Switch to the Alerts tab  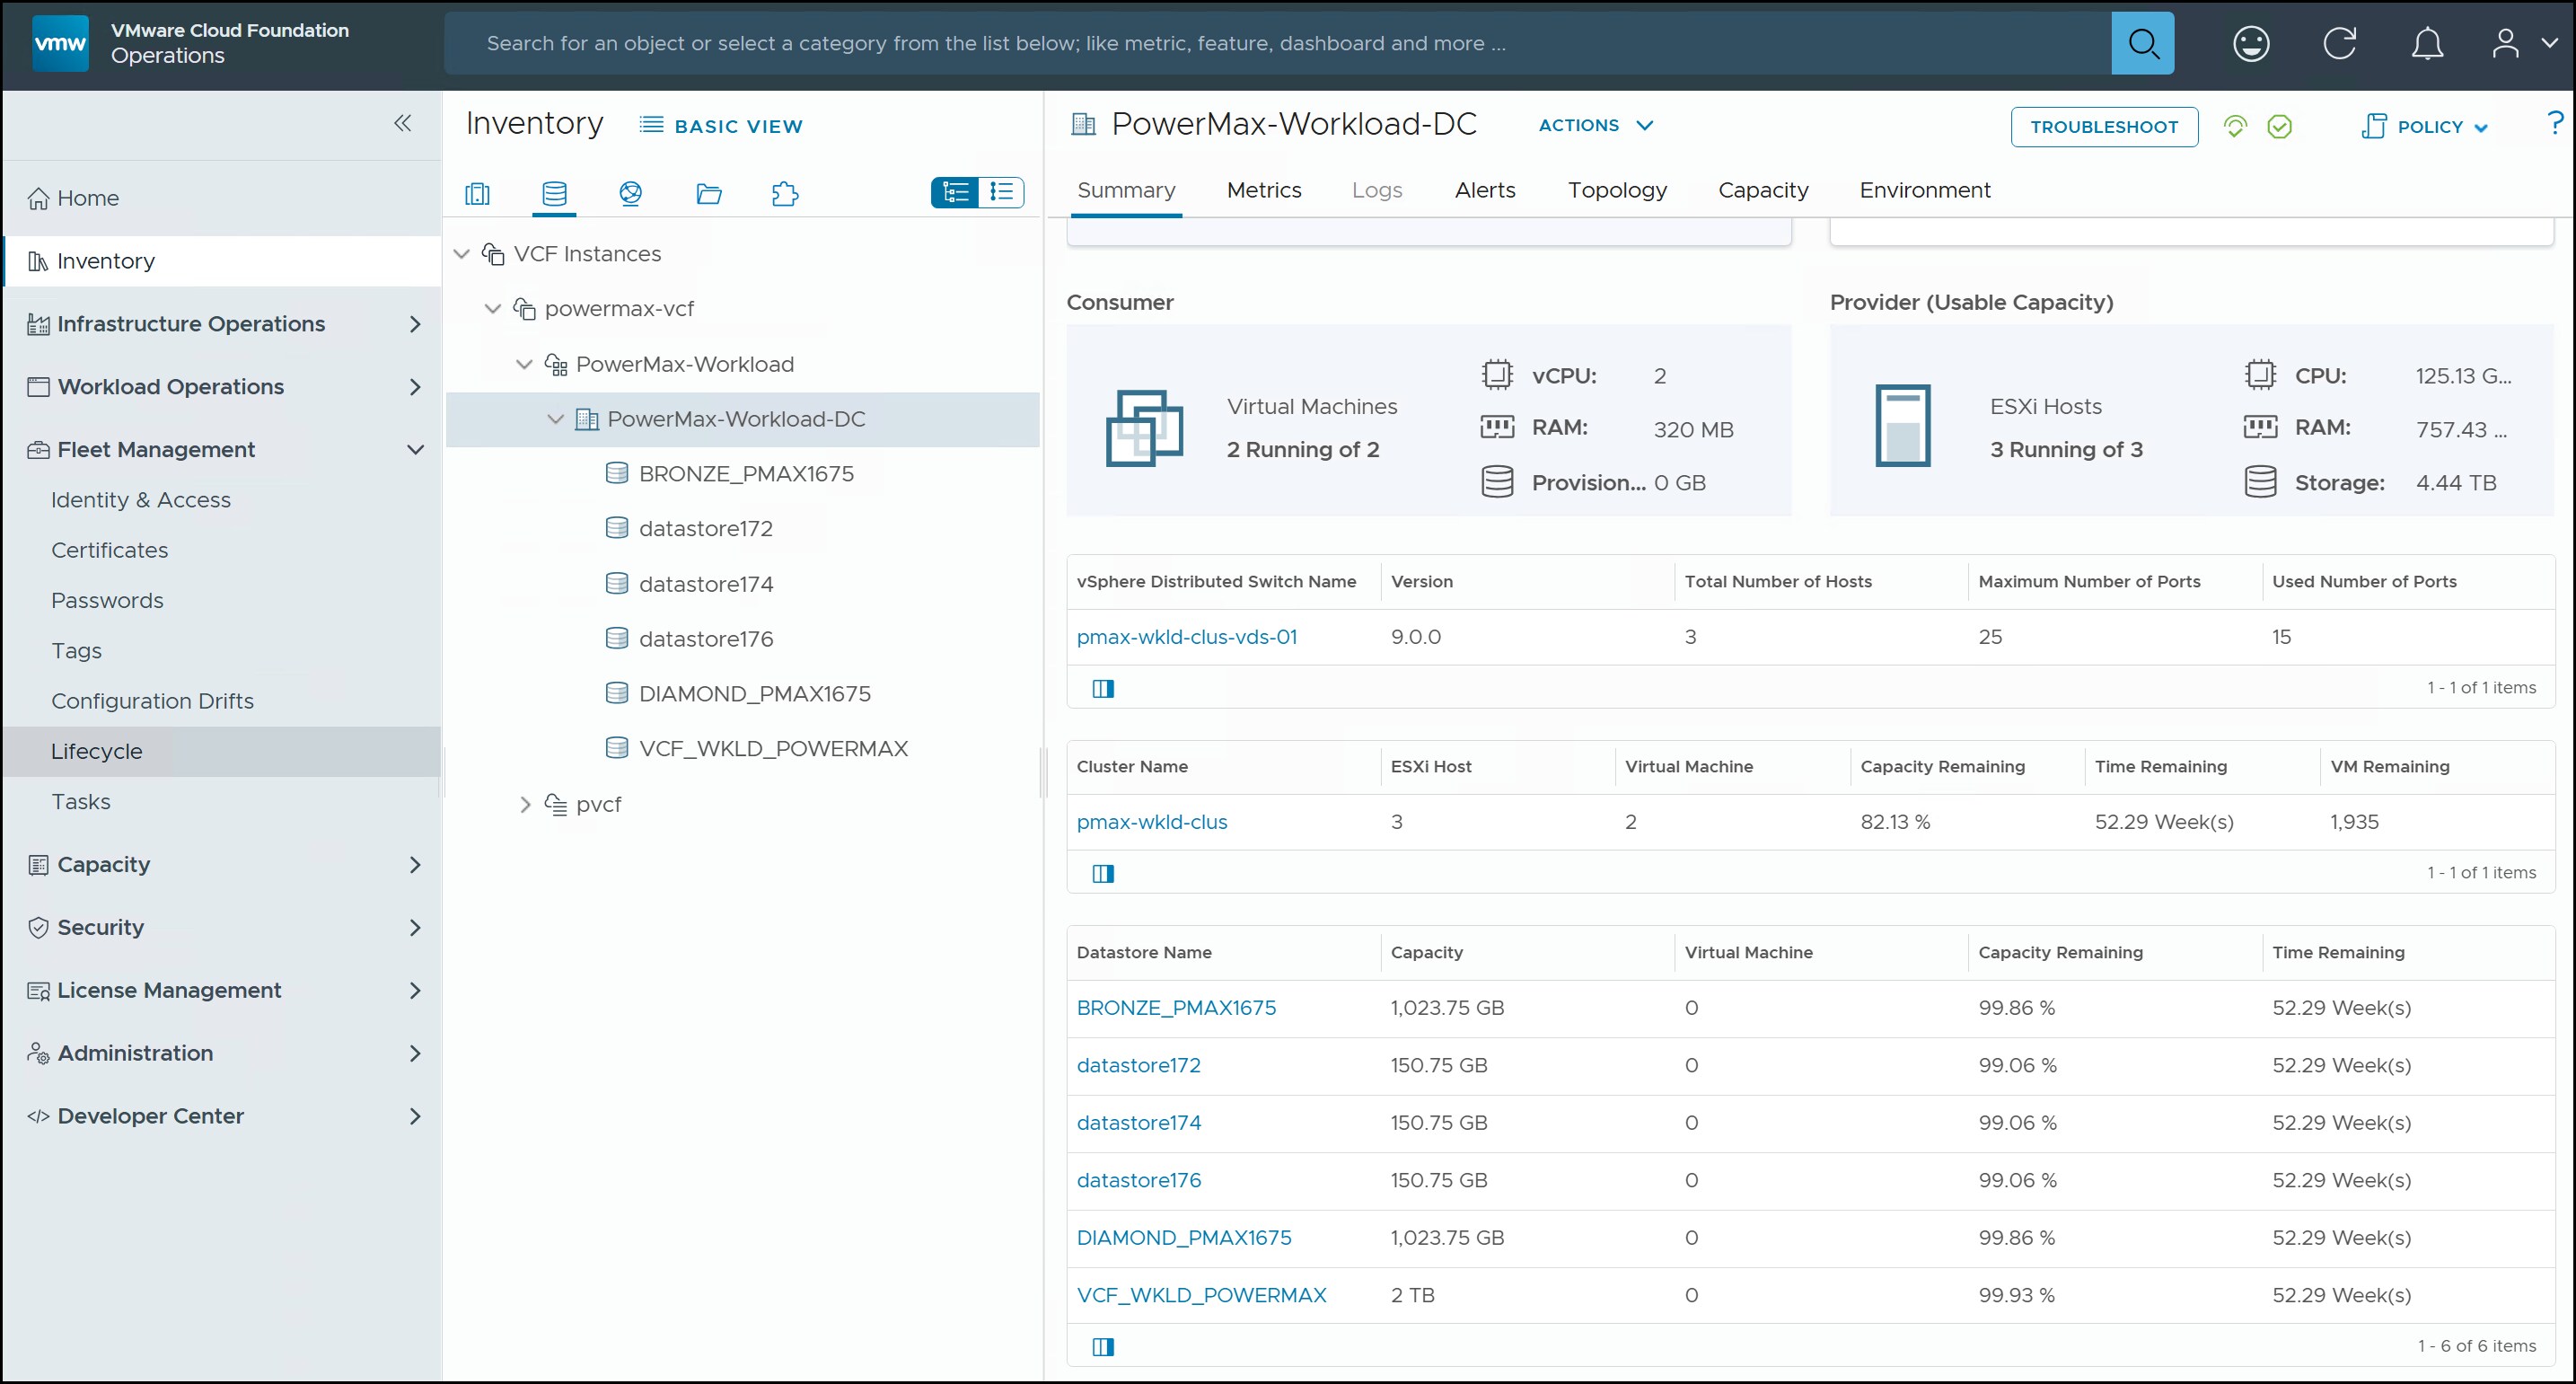point(1485,190)
